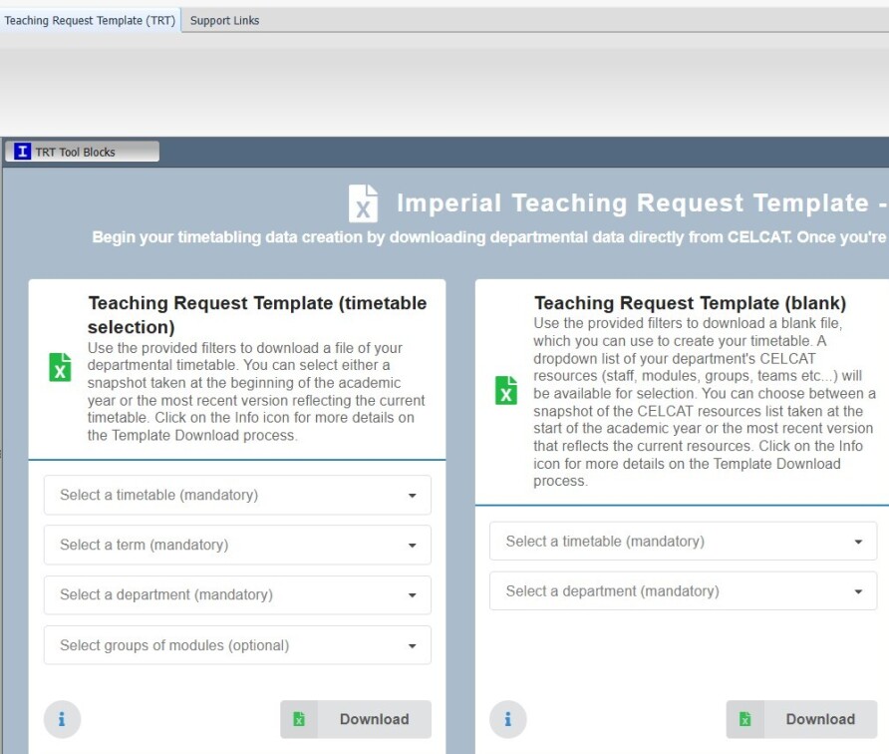889x754 pixels.
Task: Select the Teaching Request Template (TRT) tab
Action: point(90,20)
